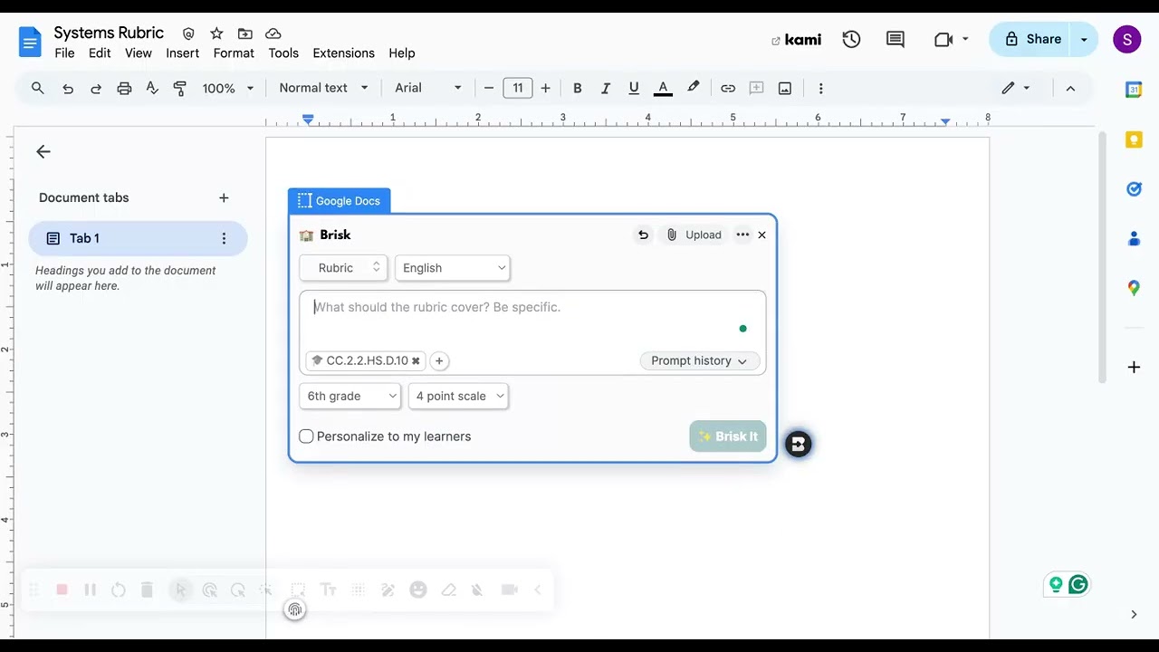
Task: Toggle italic formatting
Action: click(606, 88)
